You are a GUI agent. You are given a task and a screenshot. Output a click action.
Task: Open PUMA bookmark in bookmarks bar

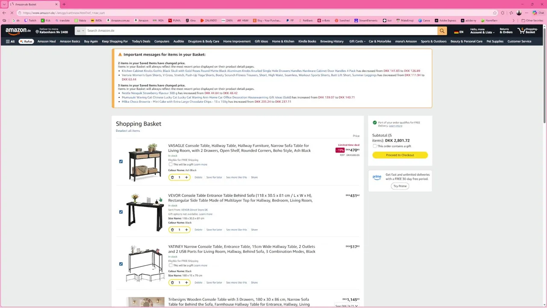pos(175,21)
